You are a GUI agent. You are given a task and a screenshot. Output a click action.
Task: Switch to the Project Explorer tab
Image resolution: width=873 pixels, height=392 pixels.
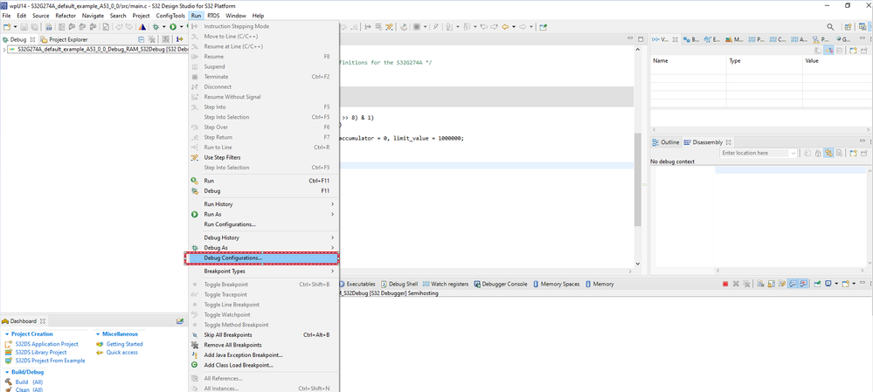pyautogui.click(x=63, y=39)
